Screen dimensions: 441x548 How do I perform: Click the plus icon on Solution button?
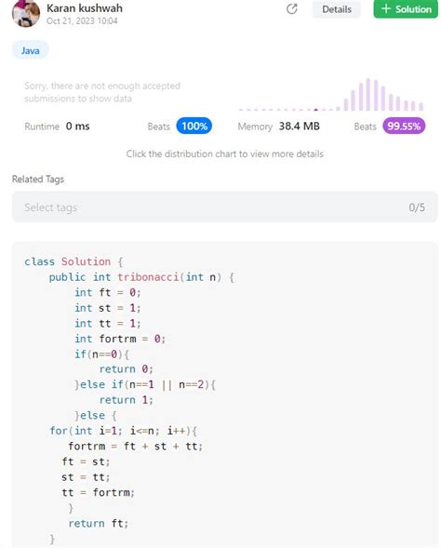[386, 8]
